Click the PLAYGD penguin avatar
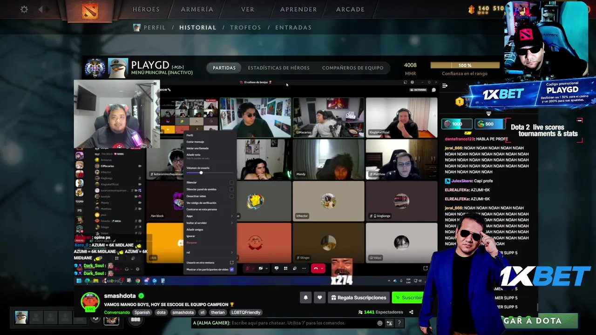596x335 pixels. pos(118,68)
